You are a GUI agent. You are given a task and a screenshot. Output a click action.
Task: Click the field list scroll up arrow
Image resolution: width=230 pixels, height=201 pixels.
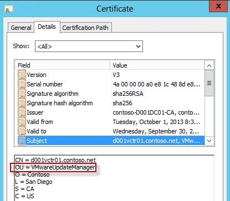point(209,65)
